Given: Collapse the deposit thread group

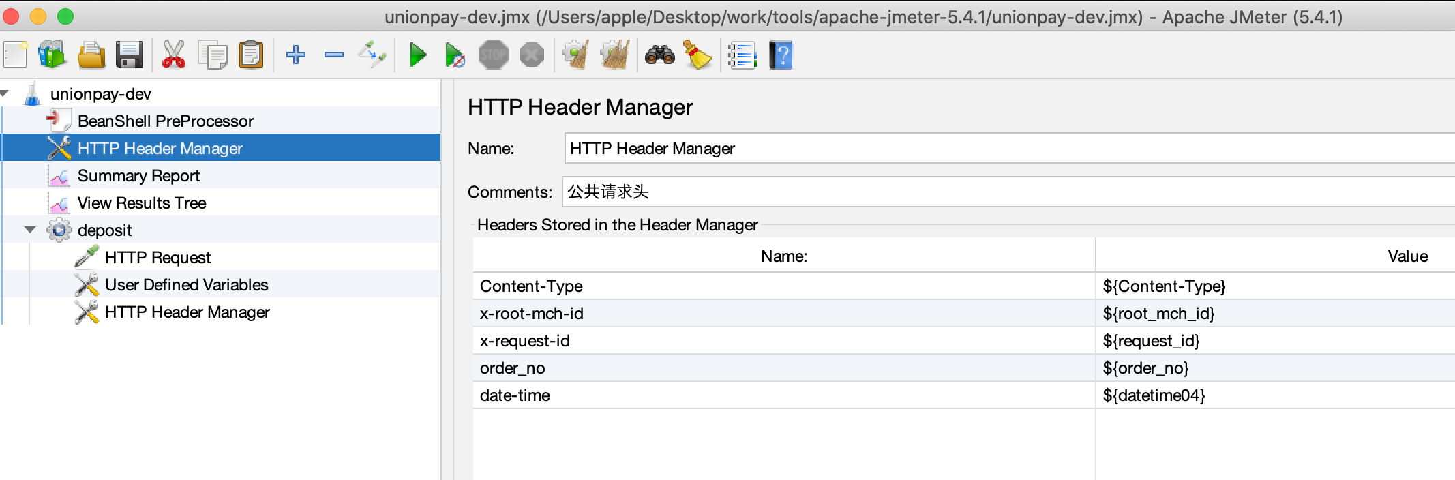Looking at the screenshot, I should 30,230.
